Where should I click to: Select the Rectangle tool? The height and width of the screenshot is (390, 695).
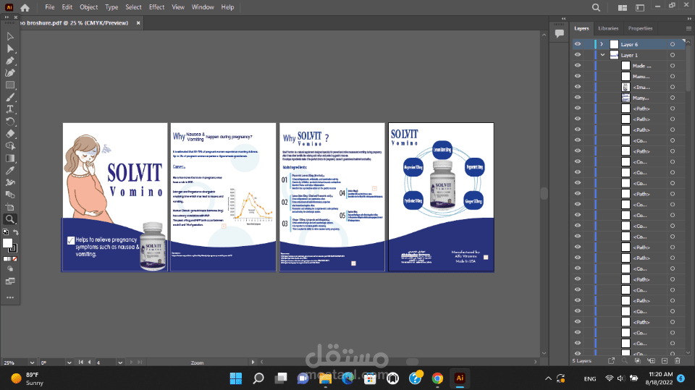click(10, 85)
